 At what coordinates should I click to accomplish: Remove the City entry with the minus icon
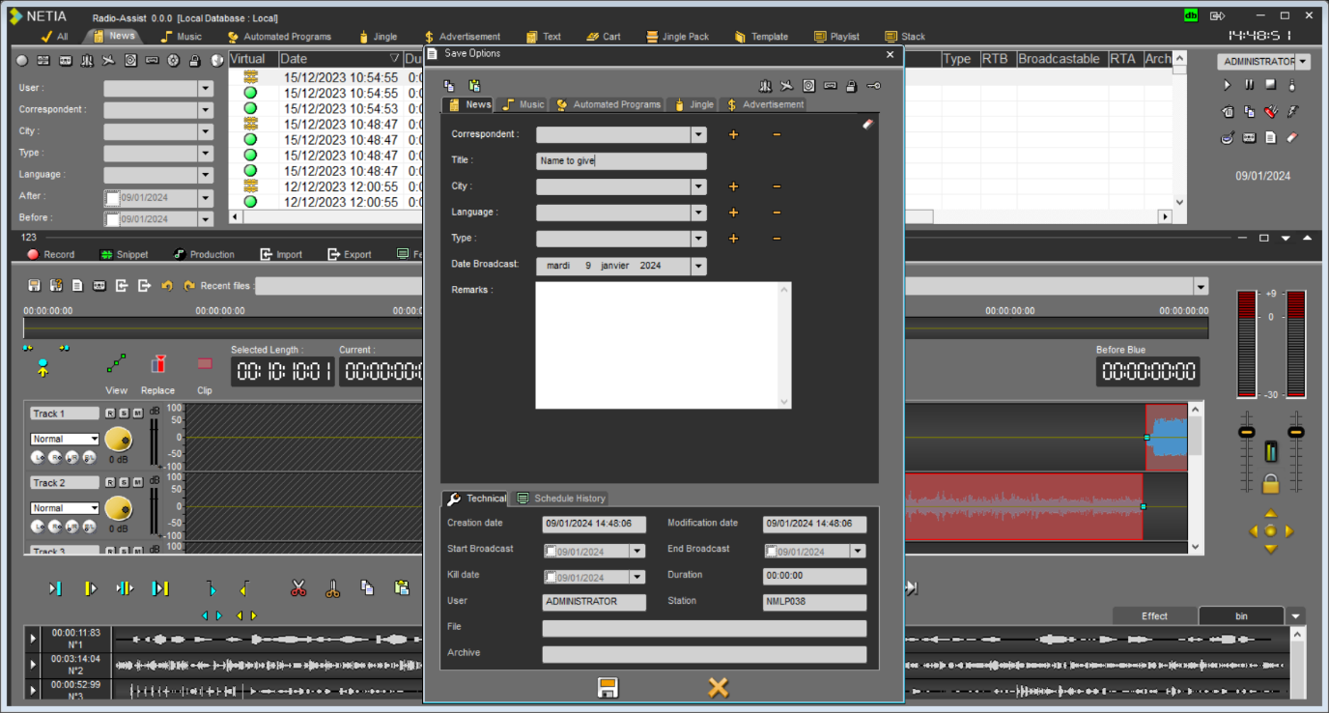tap(777, 186)
